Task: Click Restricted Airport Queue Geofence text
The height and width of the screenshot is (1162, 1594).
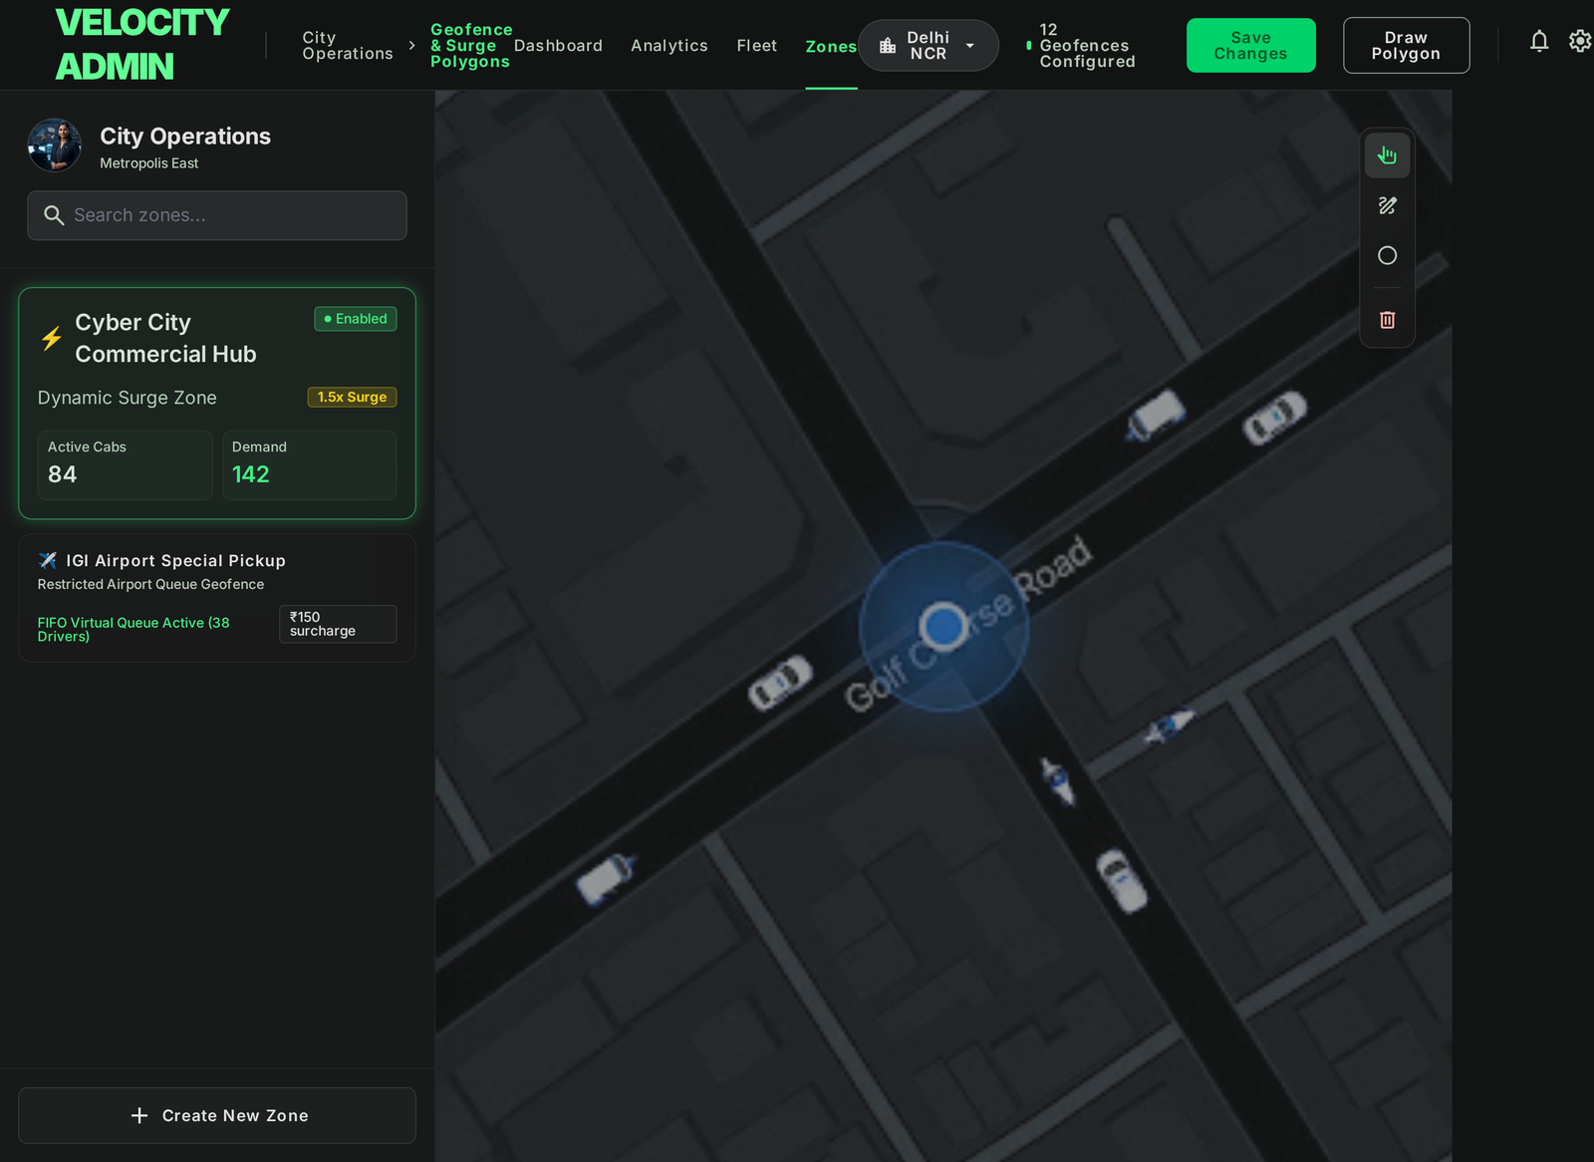Action: (x=151, y=584)
